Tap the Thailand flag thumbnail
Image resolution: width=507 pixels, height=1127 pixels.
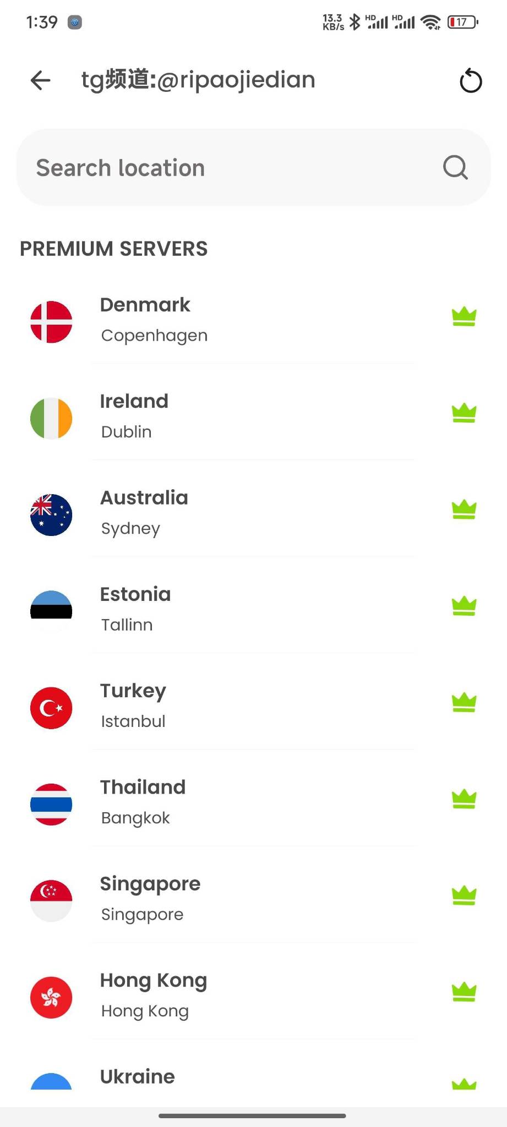tap(51, 804)
